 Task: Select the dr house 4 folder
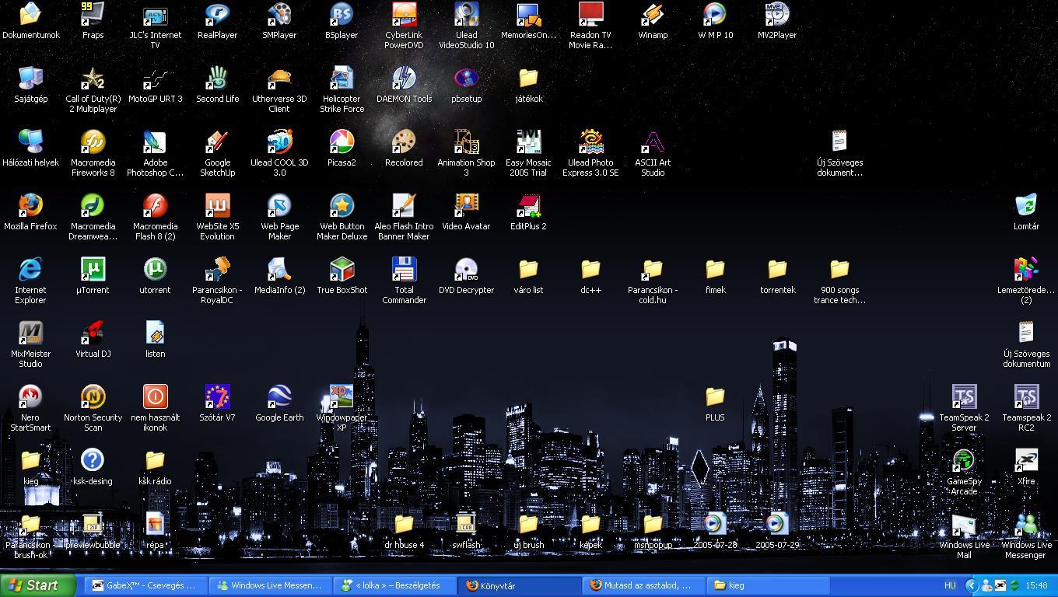point(404,531)
